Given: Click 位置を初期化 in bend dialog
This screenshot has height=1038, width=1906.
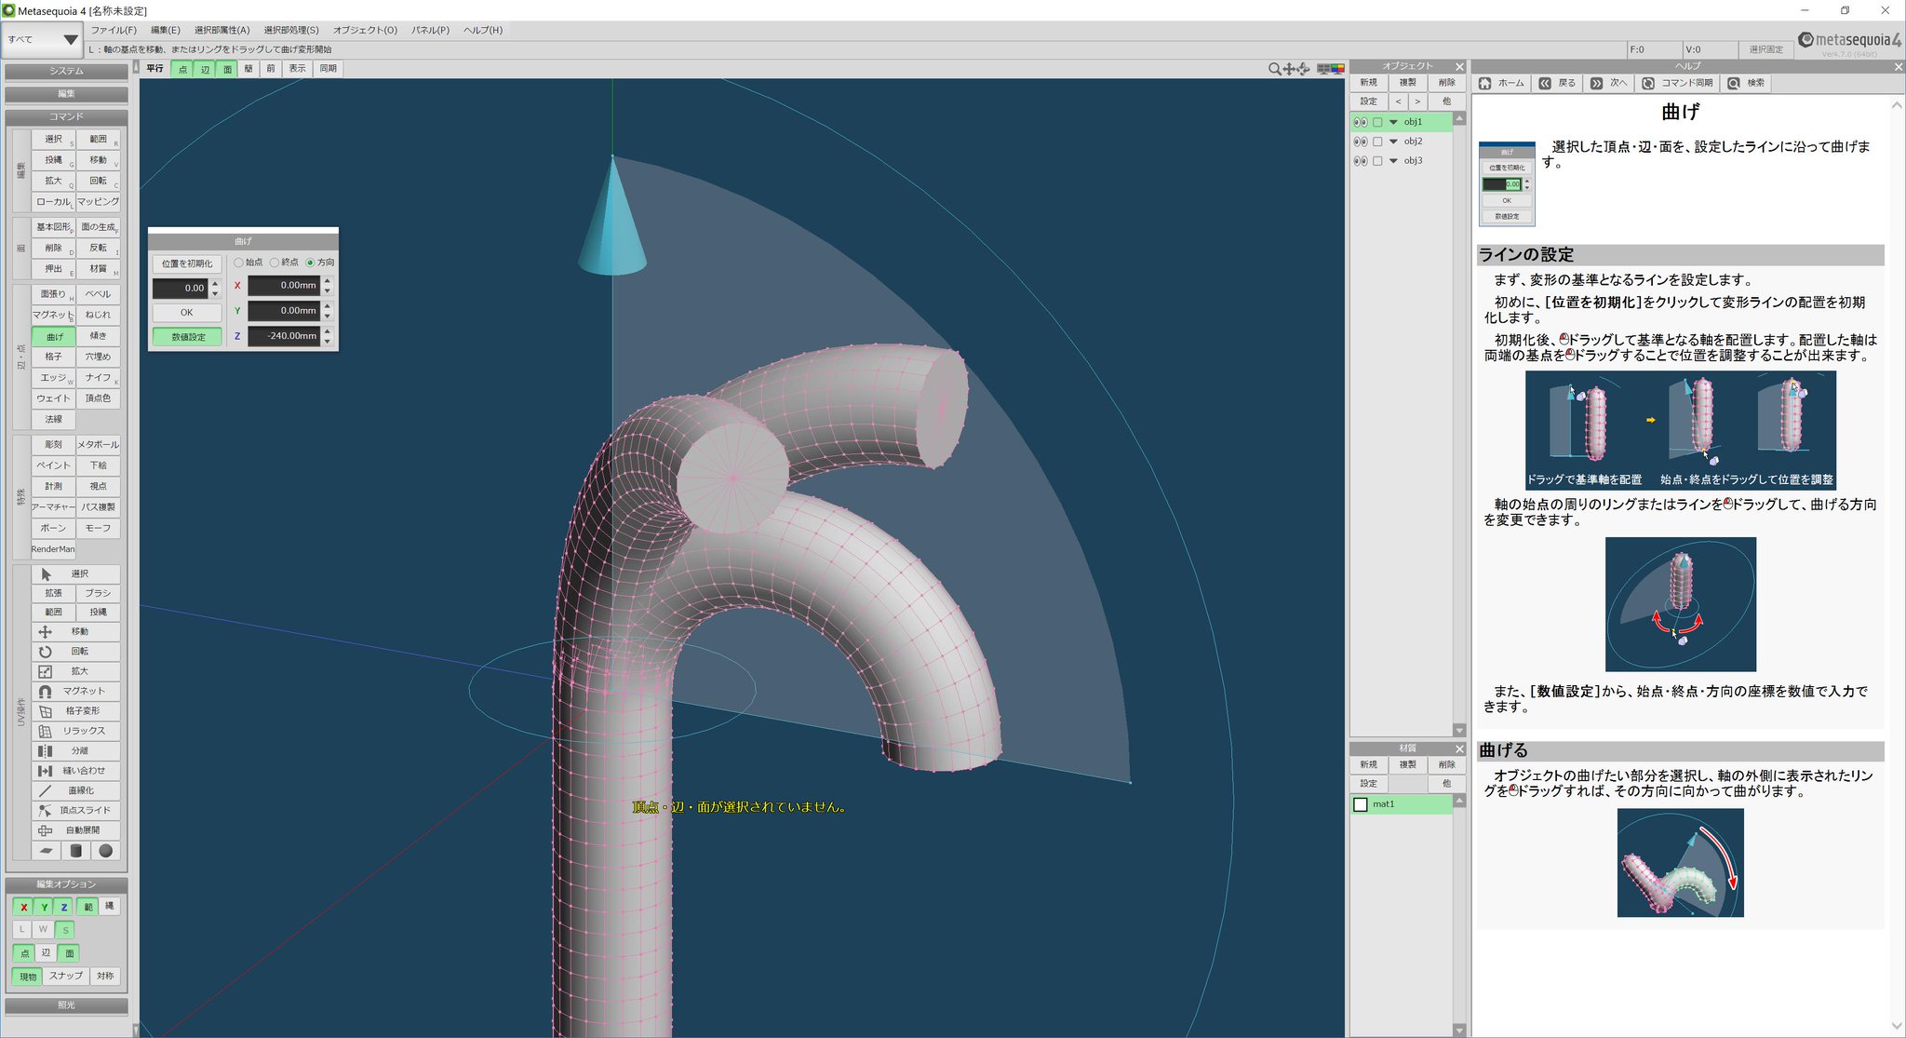Looking at the screenshot, I should point(187,263).
